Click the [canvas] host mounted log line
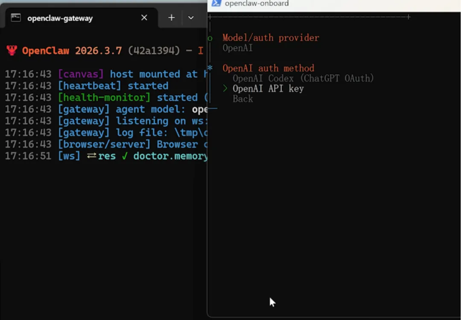The image size is (461, 320). (x=106, y=74)
